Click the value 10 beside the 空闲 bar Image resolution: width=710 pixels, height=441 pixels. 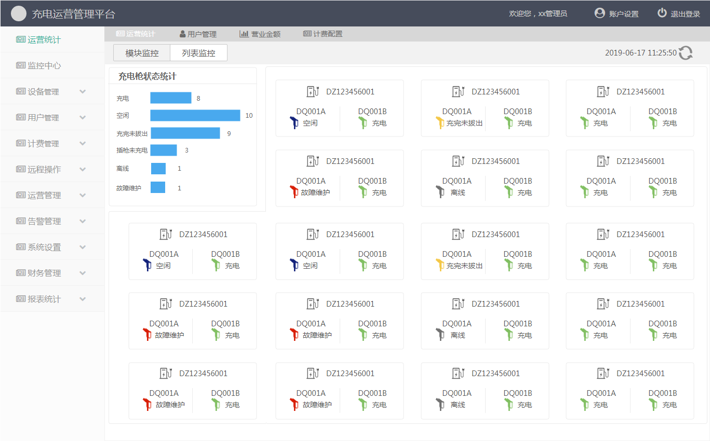(x=249, y=116)
